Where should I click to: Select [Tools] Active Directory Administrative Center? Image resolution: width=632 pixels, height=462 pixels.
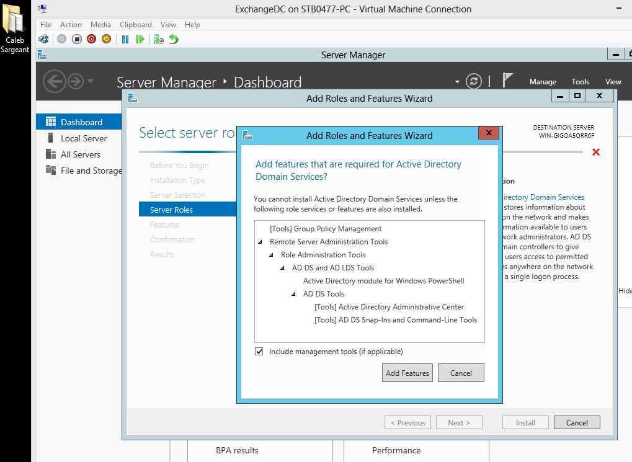pos(389,307)
